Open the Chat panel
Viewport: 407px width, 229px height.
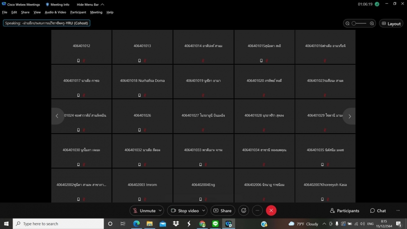click(378, 210)
